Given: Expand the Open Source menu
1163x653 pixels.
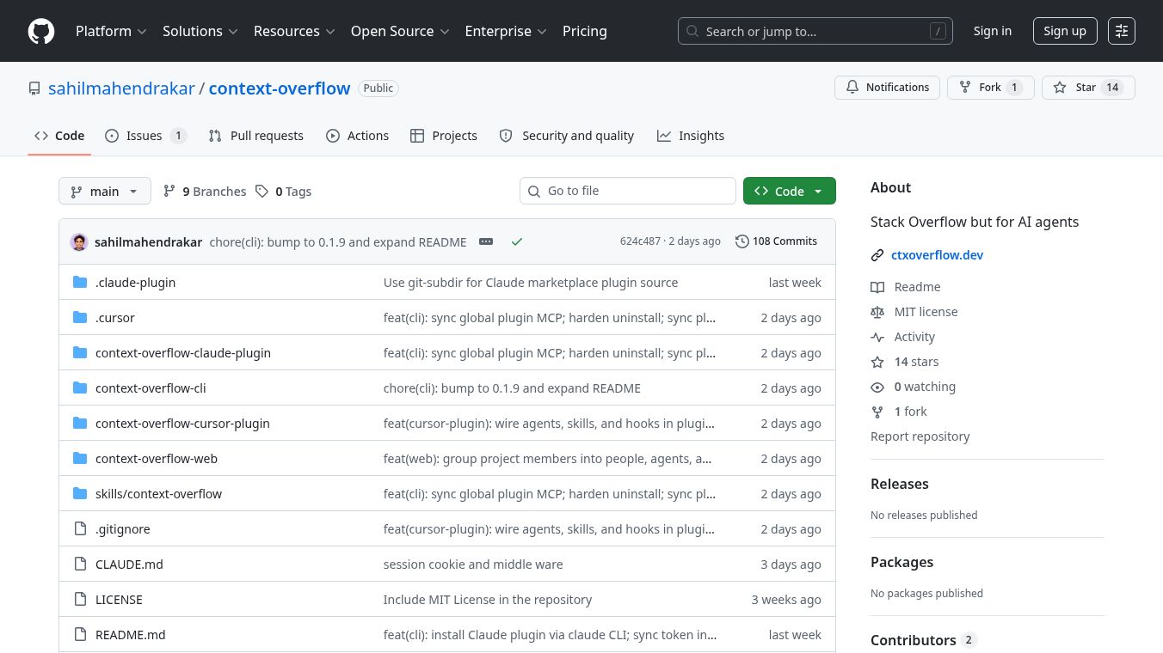Looking at the screenshot, I should [400, 31].
